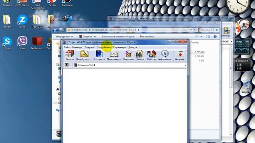Expand the WinRAR path dropdown arrow
This screenshot has width=255, height=143.
point(185,65)
